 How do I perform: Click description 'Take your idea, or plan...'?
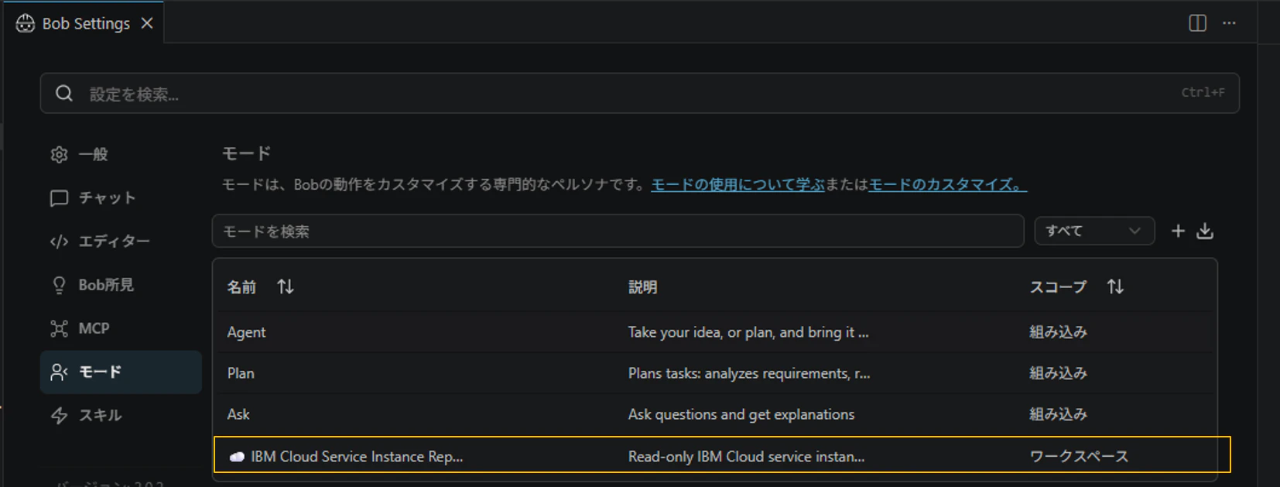[x=748, y=332]
